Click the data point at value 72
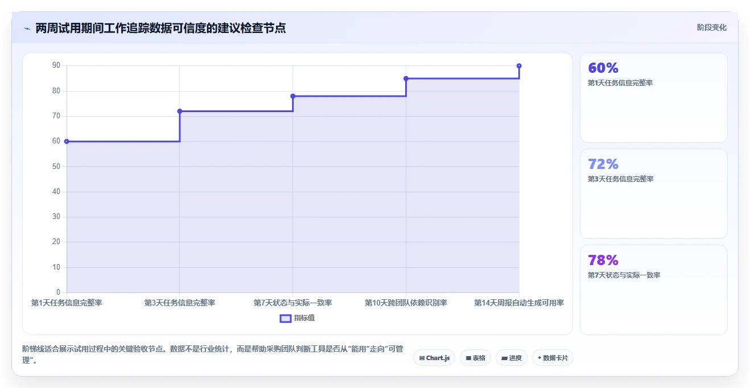Viewport: 750px width, 388px height. pyautogui.click(x=180, y=111)
